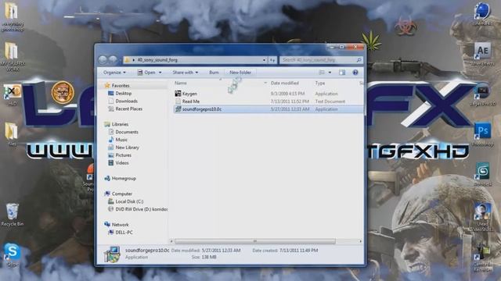
Task: Select Network in navigation pane
Action: point(120,224)
